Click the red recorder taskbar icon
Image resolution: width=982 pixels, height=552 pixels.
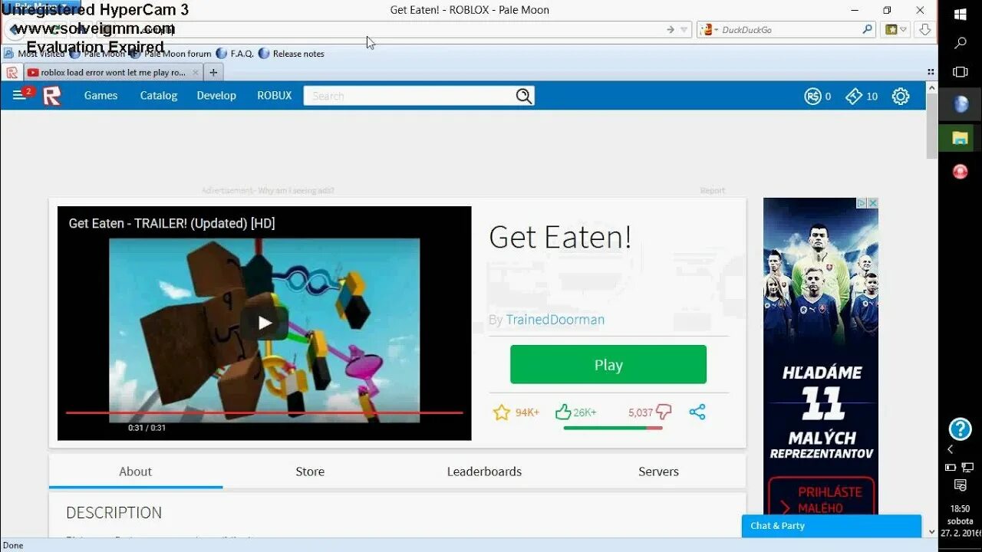coord(960,172)
